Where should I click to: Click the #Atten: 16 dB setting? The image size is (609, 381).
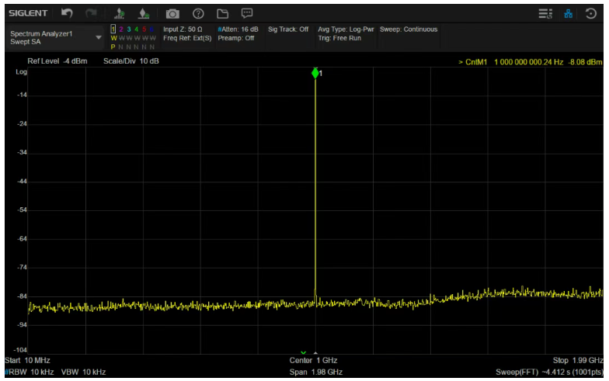238,29
